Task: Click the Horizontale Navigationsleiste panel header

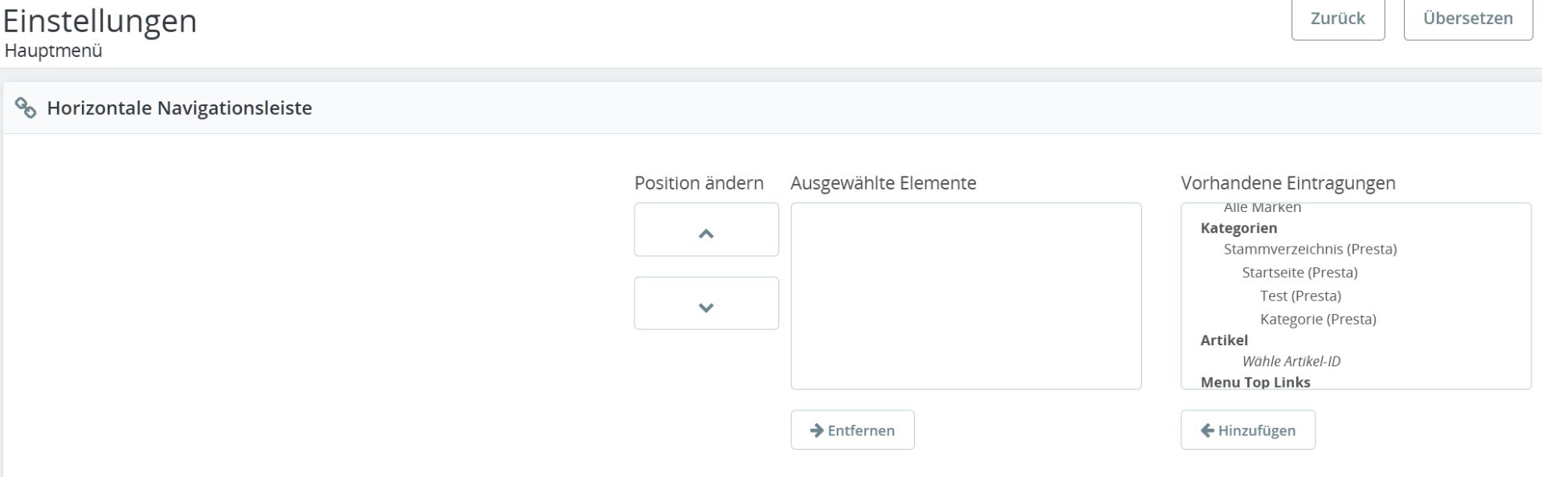Action: tap(179, 108)
